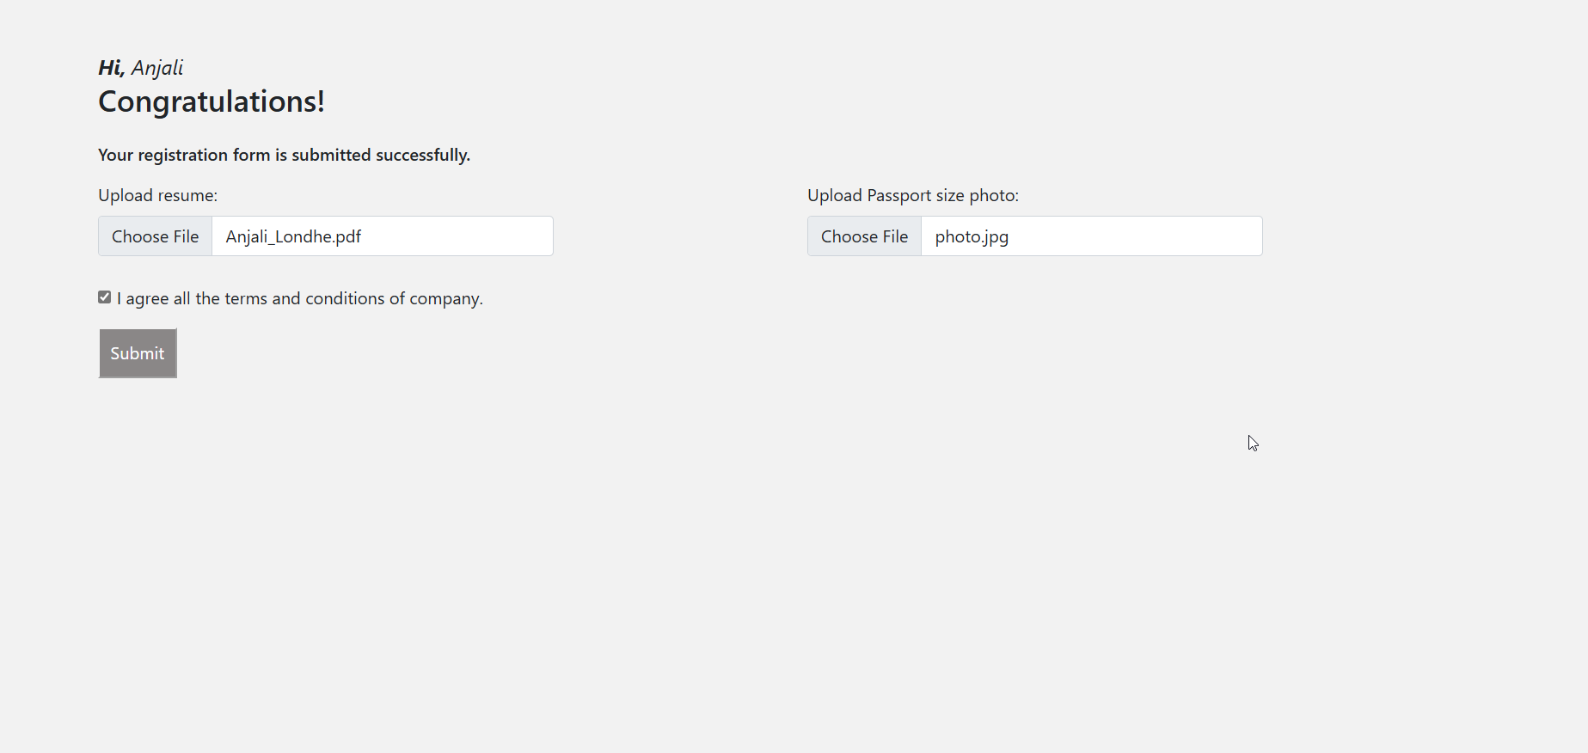
Task: Click the registration submitted successfully message
Action: 284,156
